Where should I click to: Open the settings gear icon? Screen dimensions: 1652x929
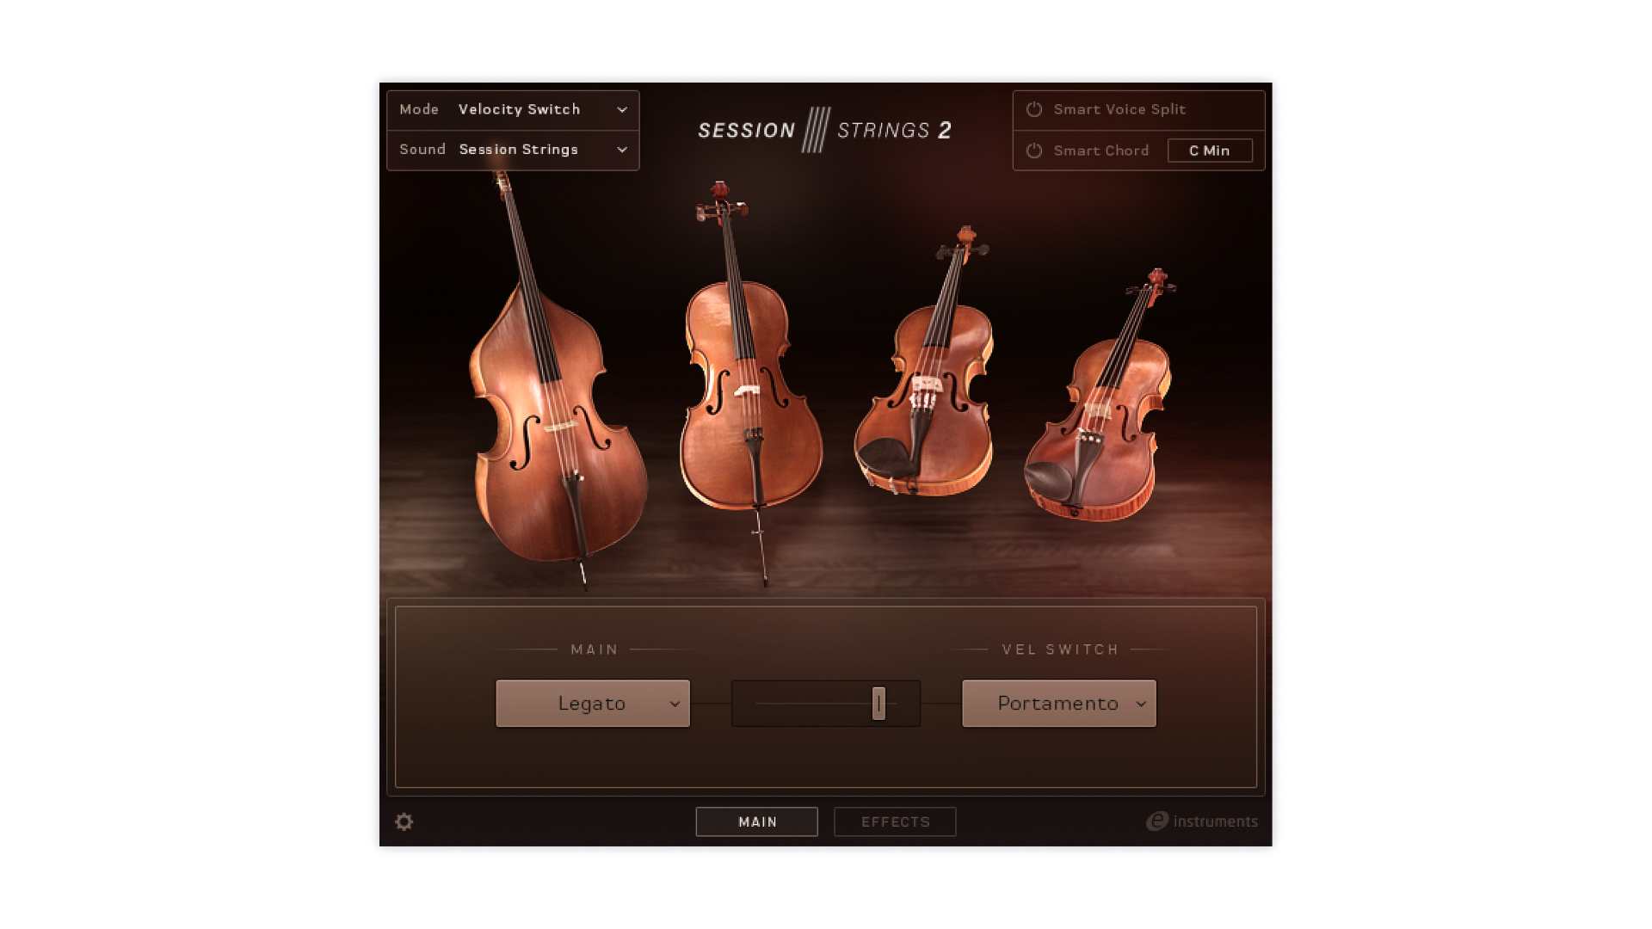(x=404, y=821)
